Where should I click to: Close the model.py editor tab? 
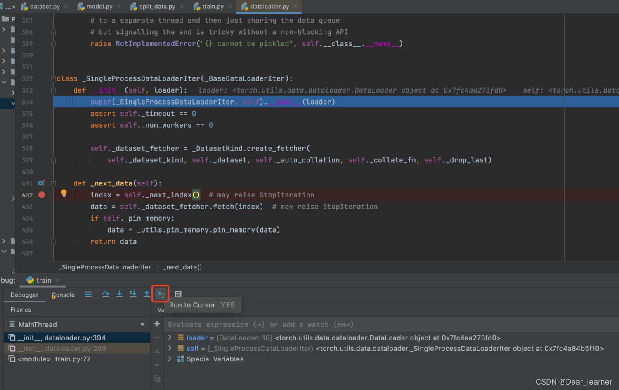click(x=119, y=7)
